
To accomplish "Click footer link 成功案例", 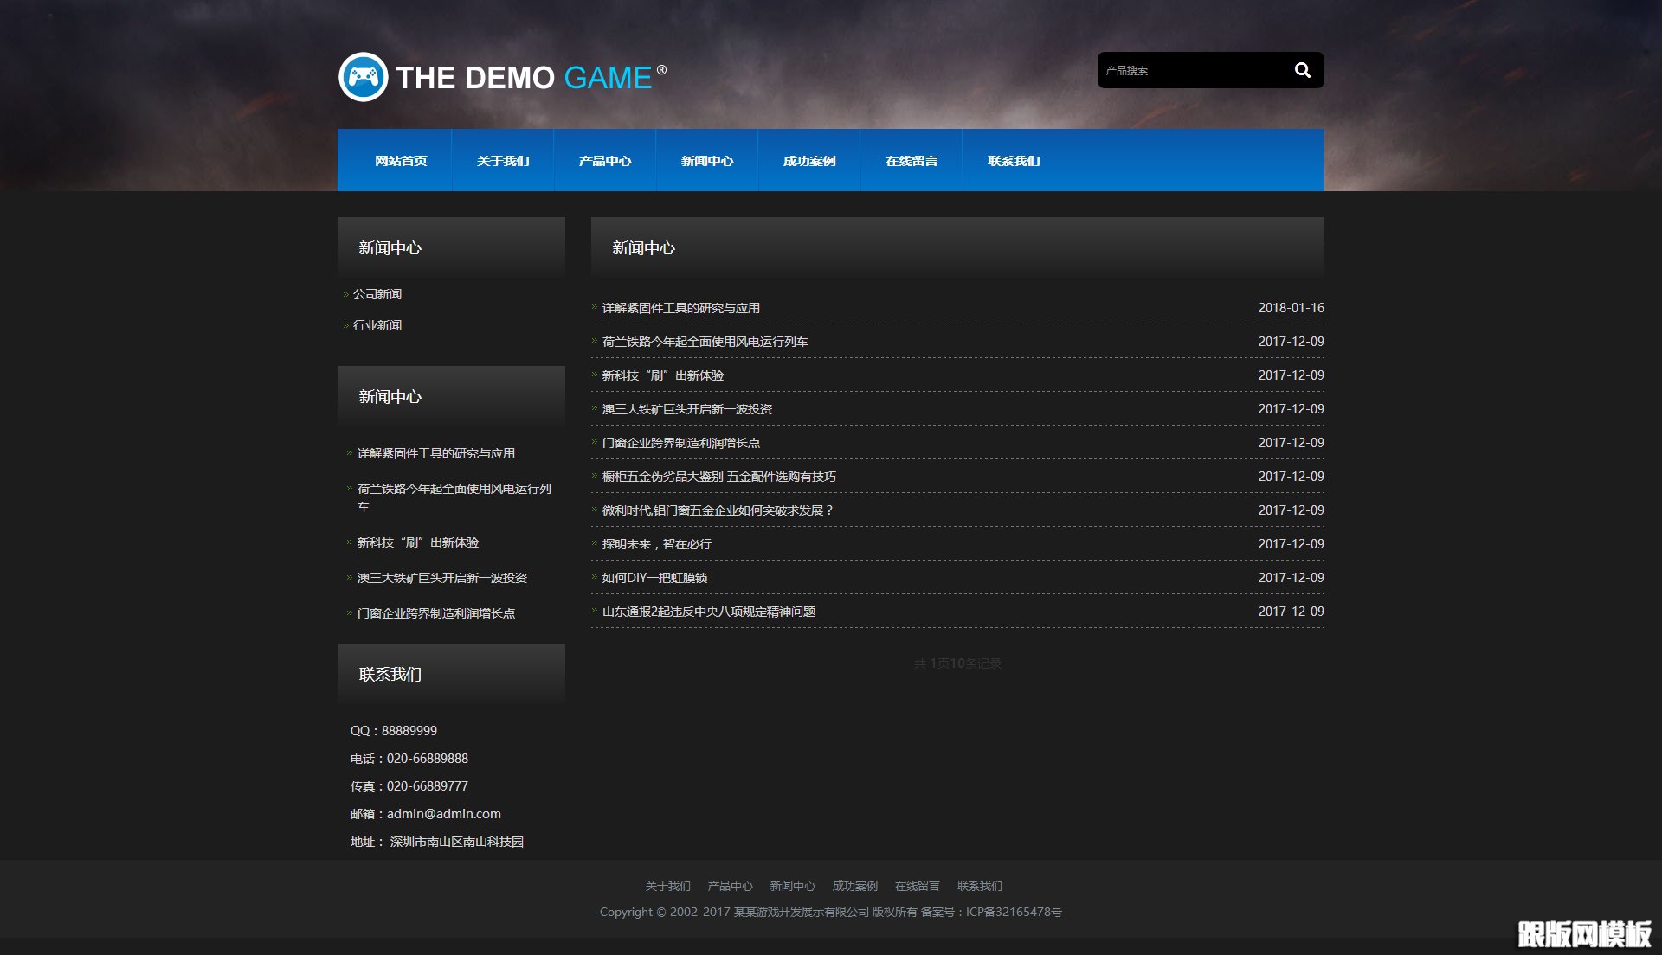I will click(854, 886).
